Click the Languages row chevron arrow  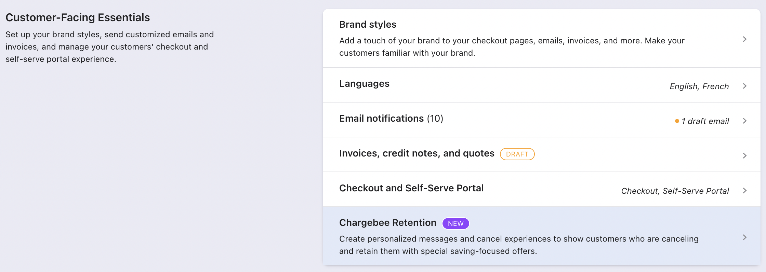pyautogui.click(x=744, y=86)
